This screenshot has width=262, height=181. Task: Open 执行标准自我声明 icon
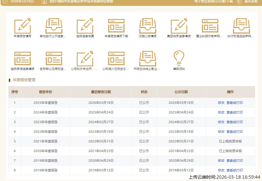click(241, 26)
